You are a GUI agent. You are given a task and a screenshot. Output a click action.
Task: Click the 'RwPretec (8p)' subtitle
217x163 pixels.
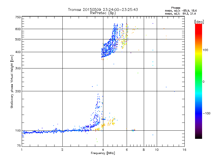point(103,13)
